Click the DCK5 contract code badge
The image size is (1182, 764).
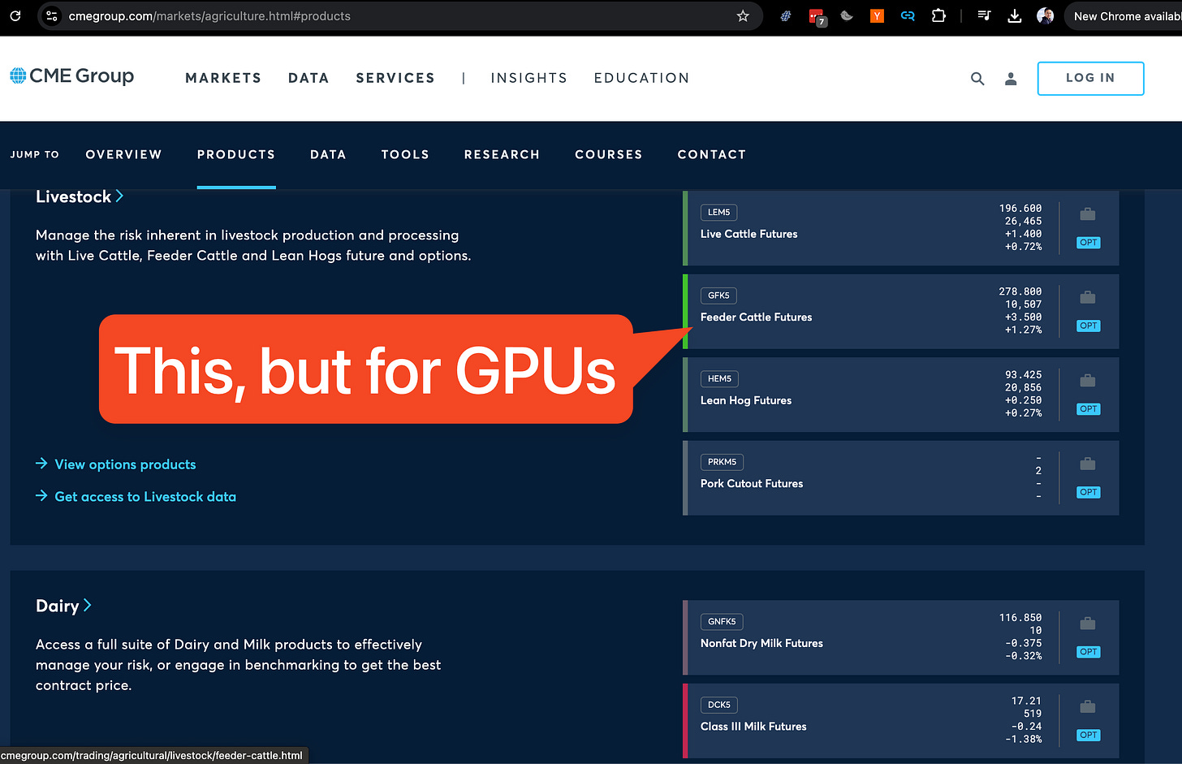[x=718, y=705]
